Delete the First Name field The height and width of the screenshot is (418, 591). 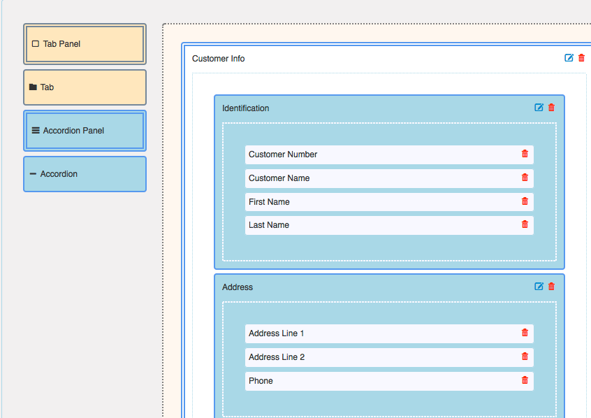click(x=525, y=201)
